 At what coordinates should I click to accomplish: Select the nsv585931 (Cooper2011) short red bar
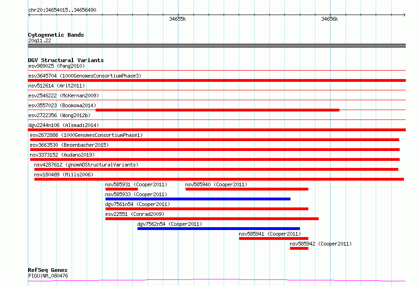point(121,189)
